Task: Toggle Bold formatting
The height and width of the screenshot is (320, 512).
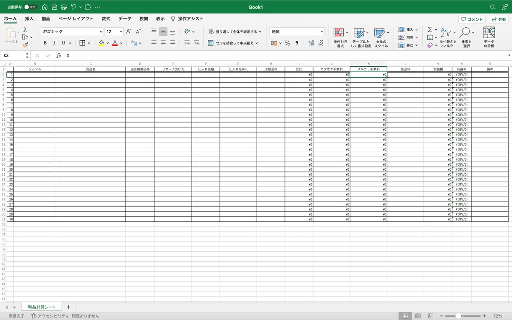Action: [45, 43]
